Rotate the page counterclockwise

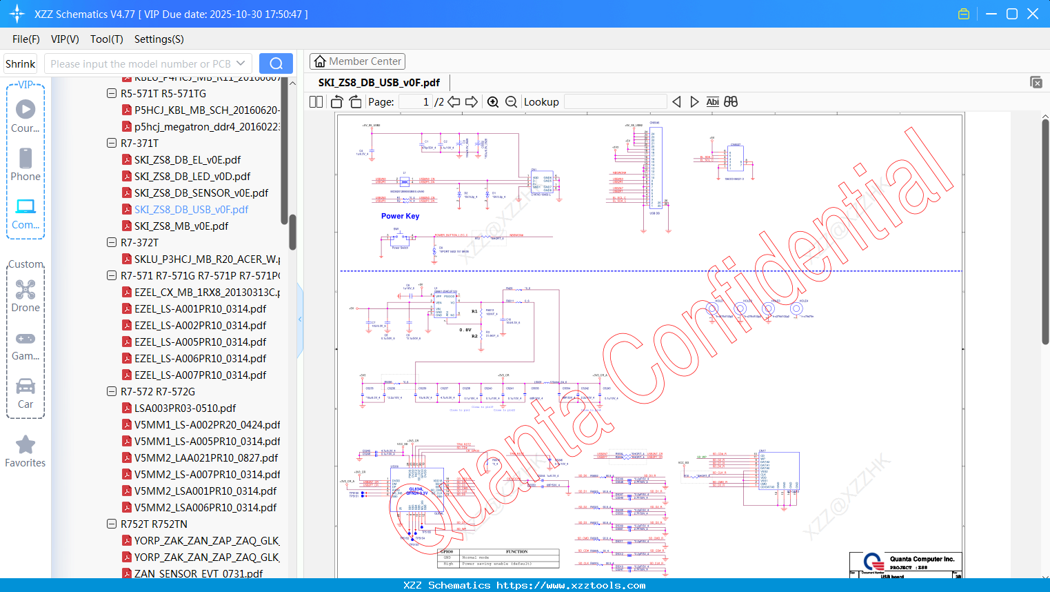point(337,102)
